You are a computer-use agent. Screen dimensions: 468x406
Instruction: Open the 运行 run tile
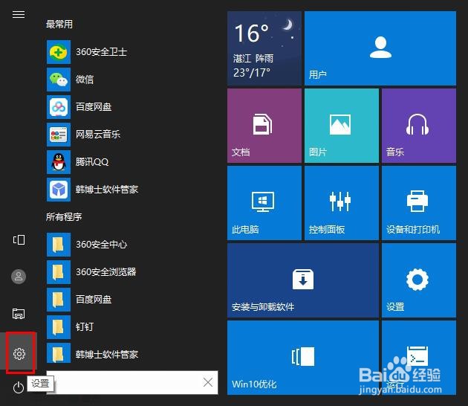419,358
